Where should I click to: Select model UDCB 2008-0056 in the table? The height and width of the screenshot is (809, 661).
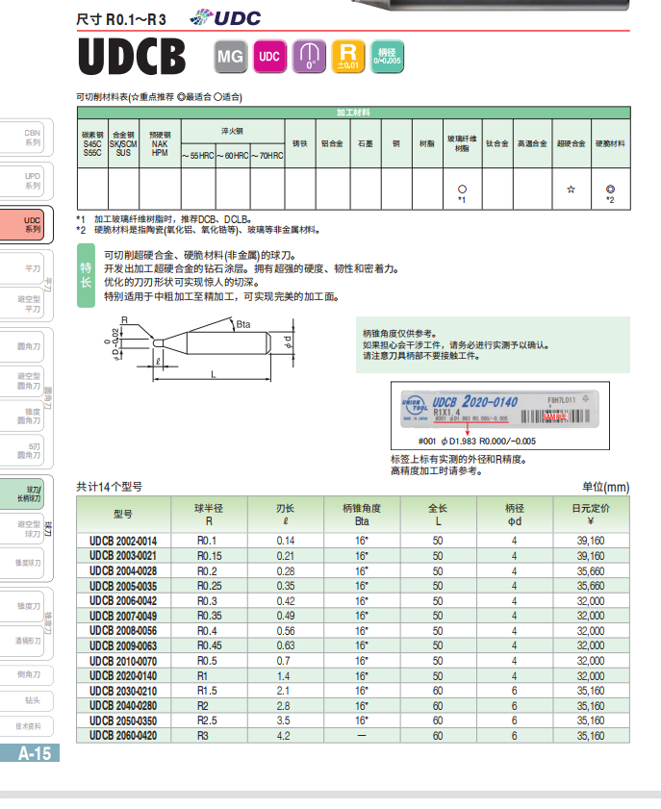[123, 631]
